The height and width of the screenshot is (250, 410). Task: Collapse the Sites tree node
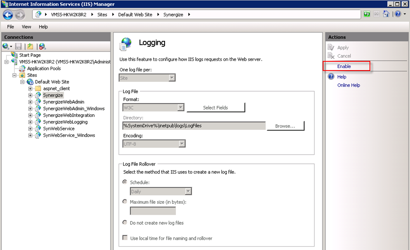[14, 75]
